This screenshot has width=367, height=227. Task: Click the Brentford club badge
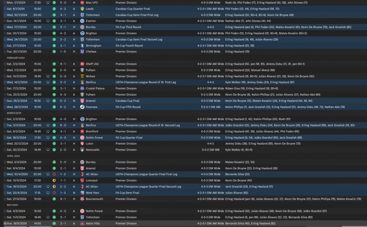coord(82,131)
